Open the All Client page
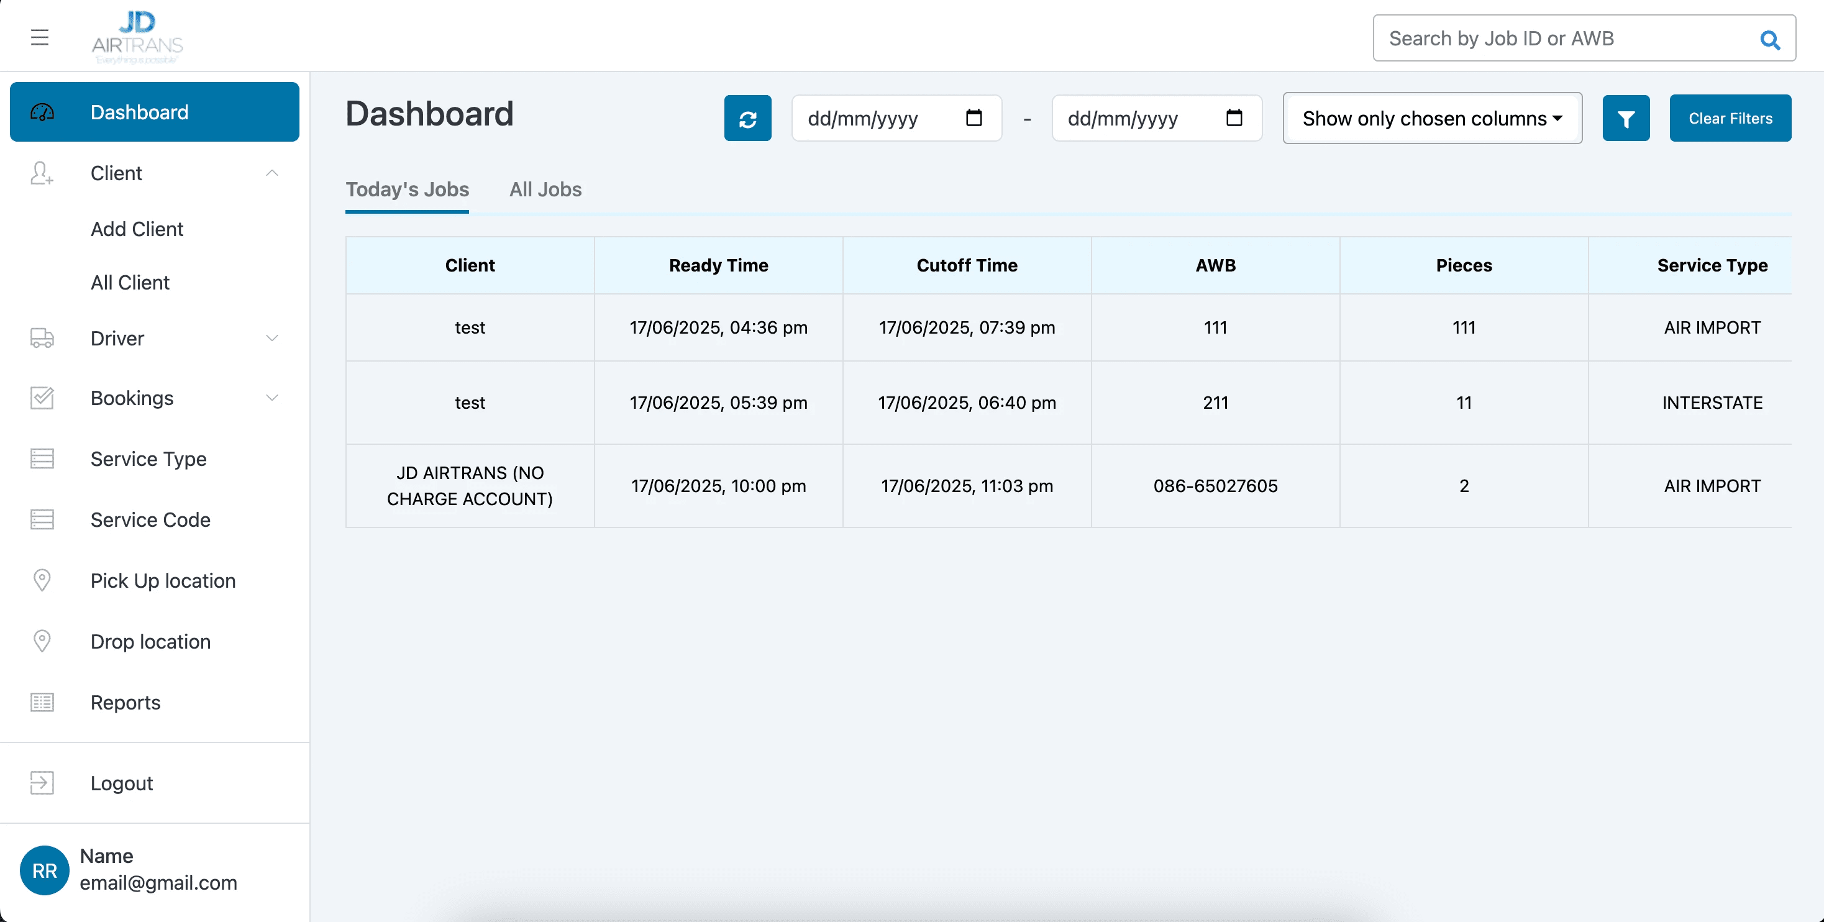The width and height of the screenshot is (1824, 922). pyautogui.click(x=130, y=283)
